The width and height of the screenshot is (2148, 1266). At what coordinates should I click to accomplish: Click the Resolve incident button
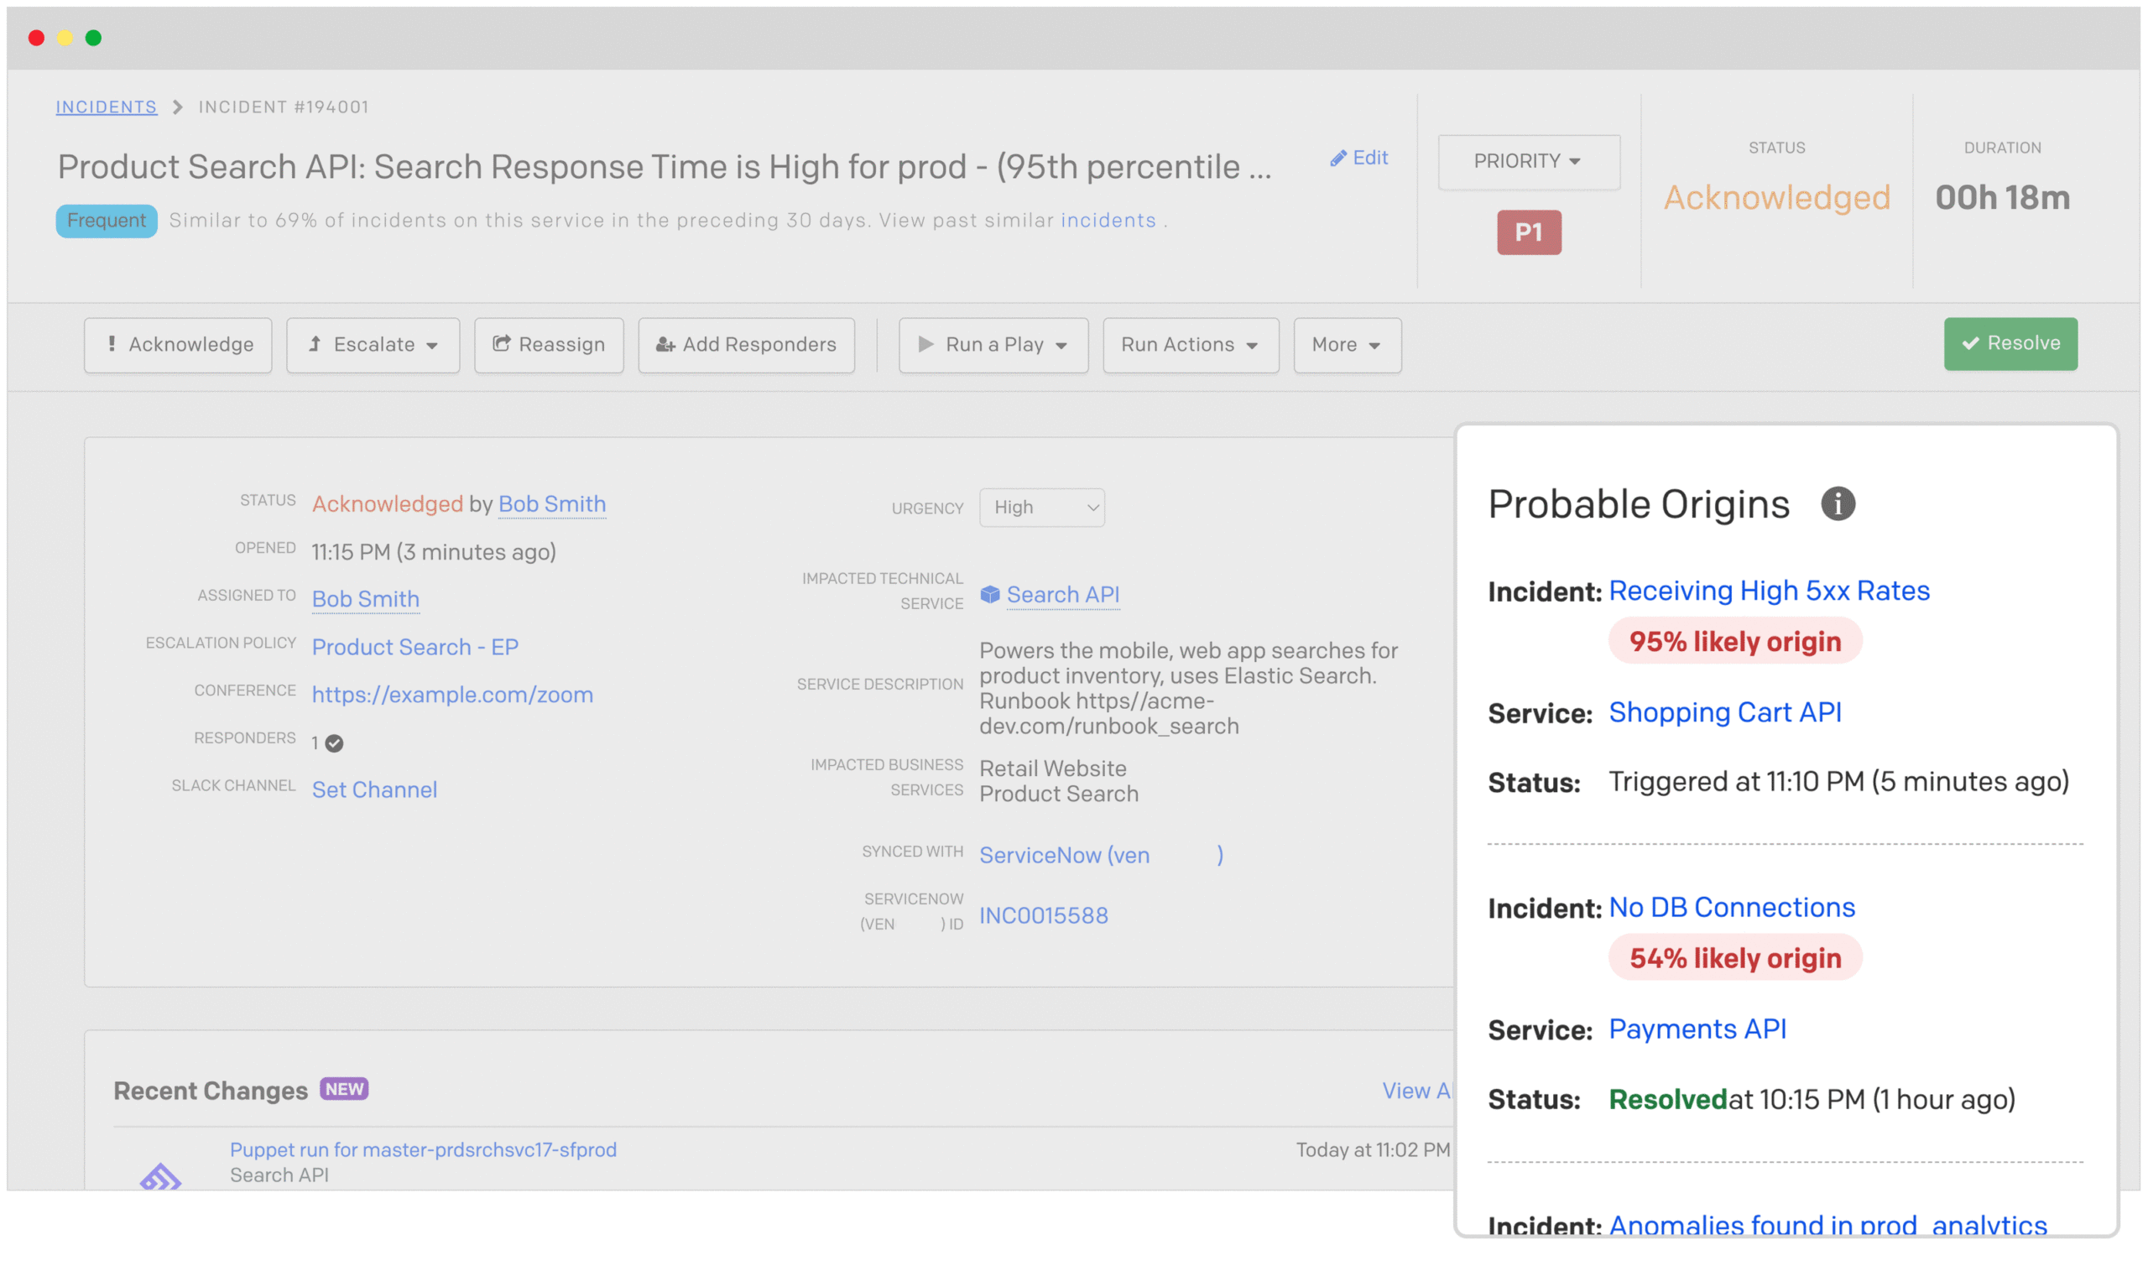pos(2012,342)
